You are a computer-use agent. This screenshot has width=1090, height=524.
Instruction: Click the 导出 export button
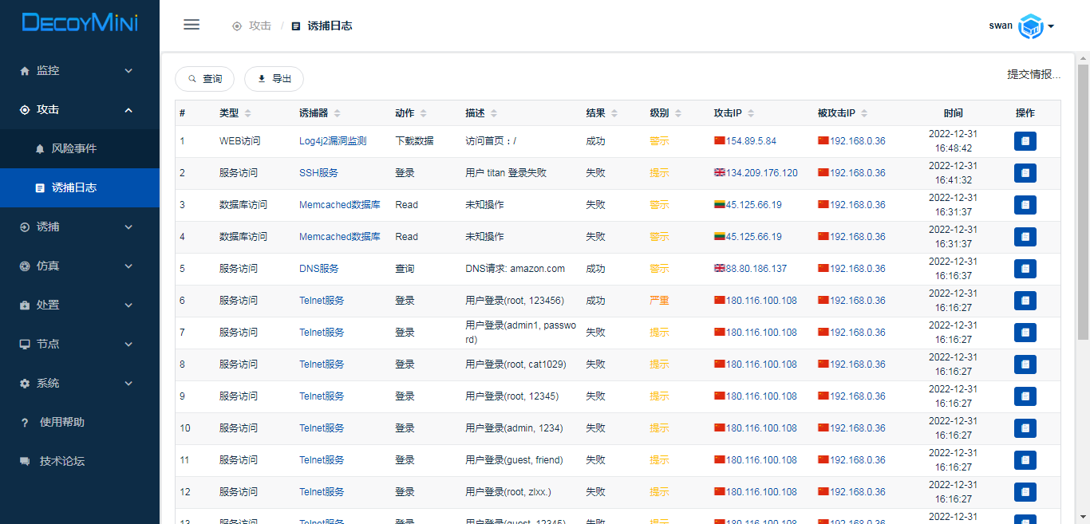[274, 79]
